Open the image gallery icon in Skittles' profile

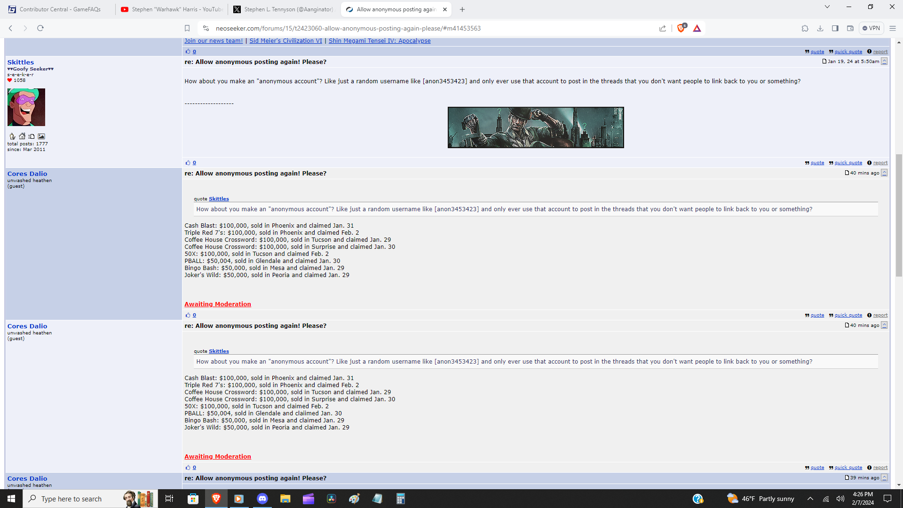[x=41, y=136]
